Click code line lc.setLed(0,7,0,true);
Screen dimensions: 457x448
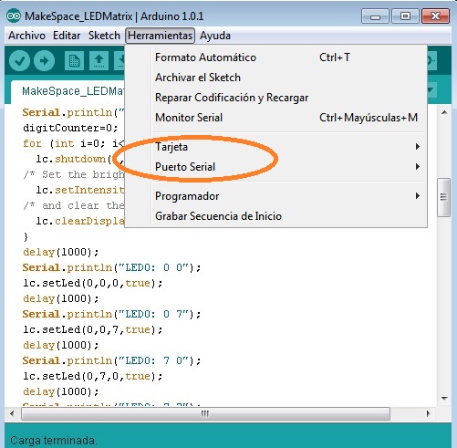click(x=93, y=376)
